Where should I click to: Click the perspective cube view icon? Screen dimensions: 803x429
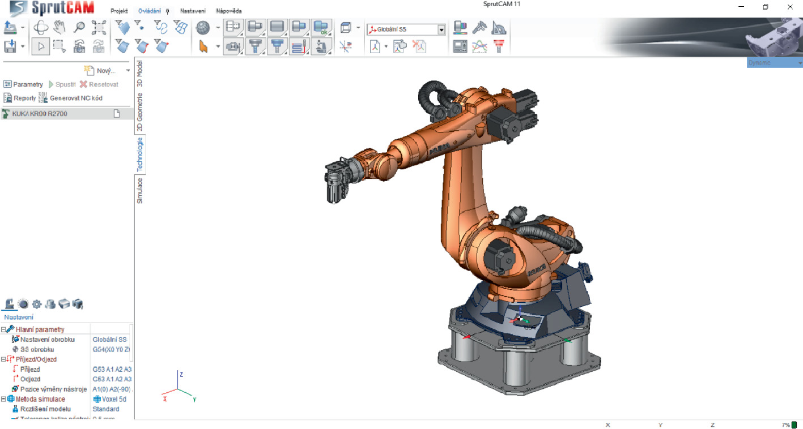[x=346, y=27]
